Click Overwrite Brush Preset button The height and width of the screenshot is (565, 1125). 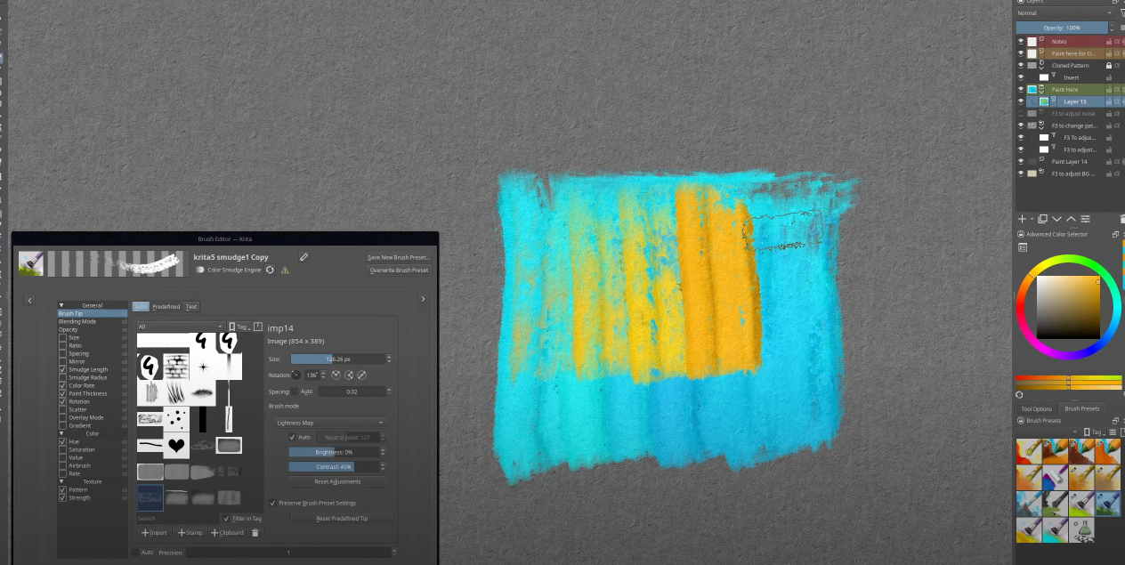click(399, 270)
